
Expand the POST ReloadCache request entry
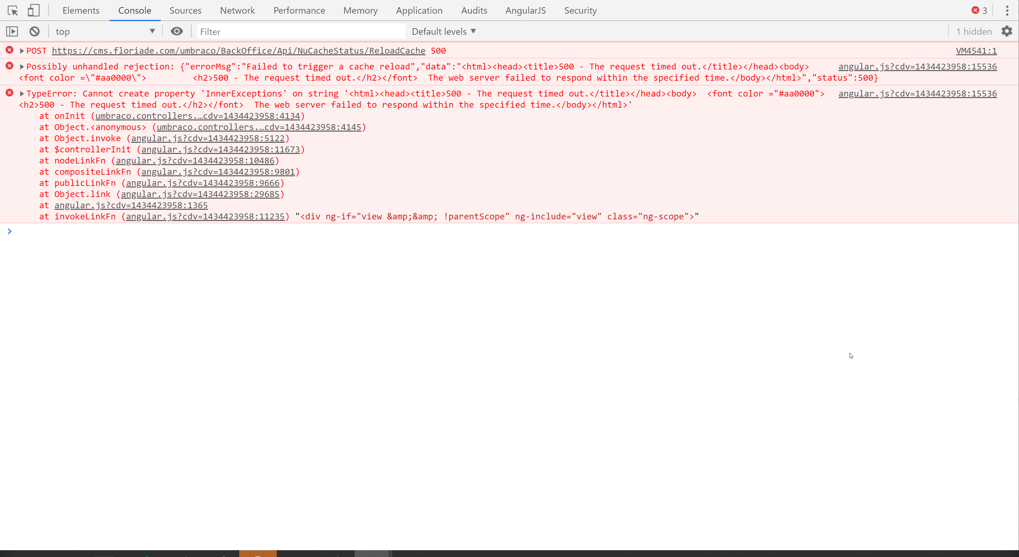click(x=22, y=51)
